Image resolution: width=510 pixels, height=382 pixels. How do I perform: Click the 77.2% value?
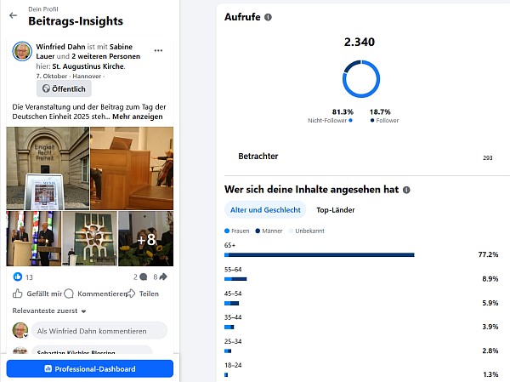488,254
